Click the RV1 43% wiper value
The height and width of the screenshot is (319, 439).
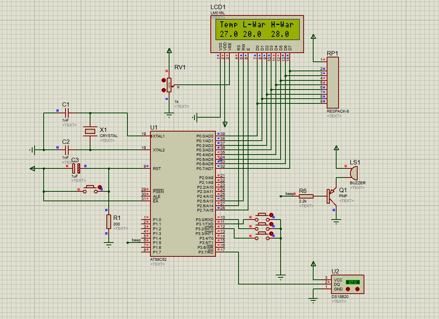(169, 85)
